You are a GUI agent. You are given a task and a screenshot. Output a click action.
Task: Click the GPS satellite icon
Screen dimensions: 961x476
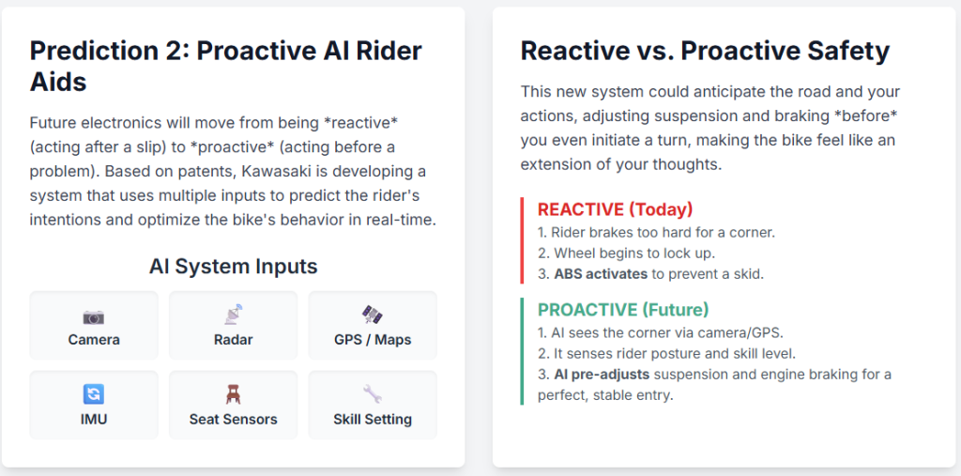coord(373,315)
